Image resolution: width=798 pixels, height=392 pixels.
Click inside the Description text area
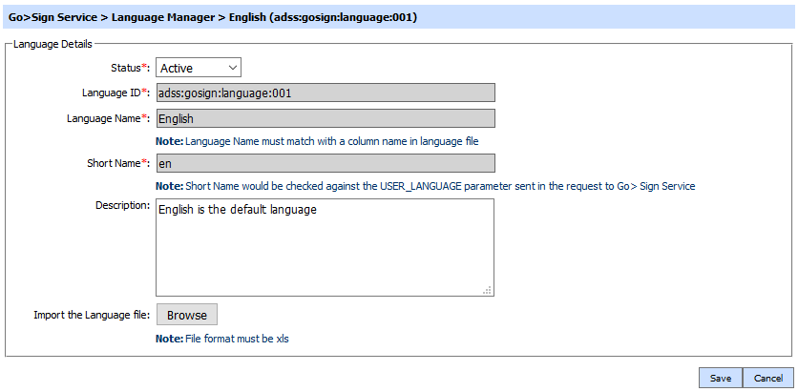point(325,246)
